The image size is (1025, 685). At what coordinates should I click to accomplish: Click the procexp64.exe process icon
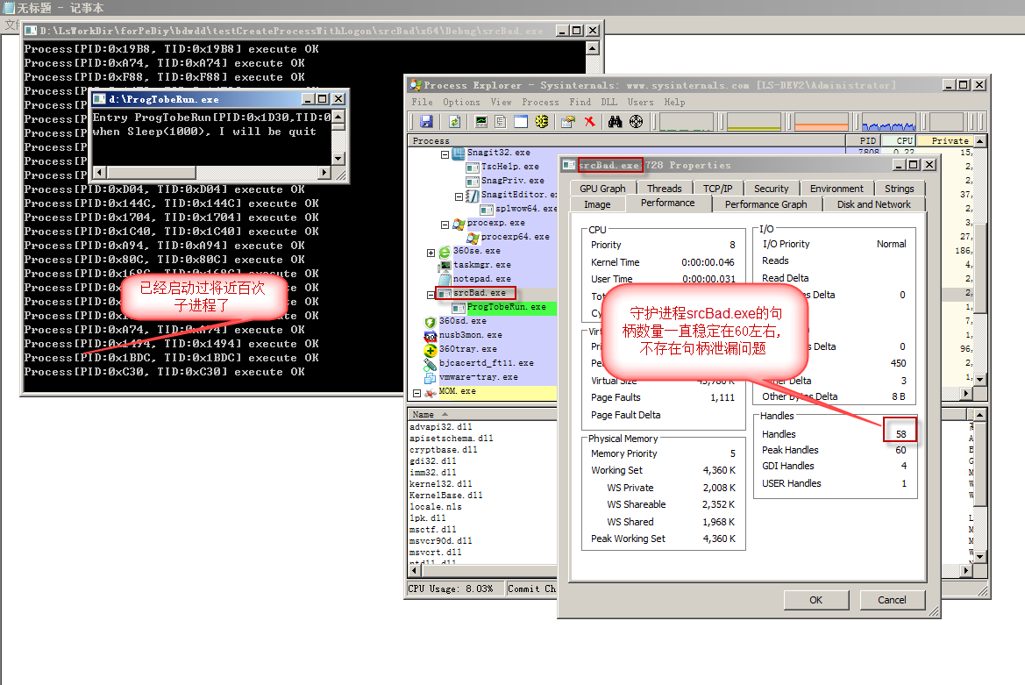click(473, 238)
